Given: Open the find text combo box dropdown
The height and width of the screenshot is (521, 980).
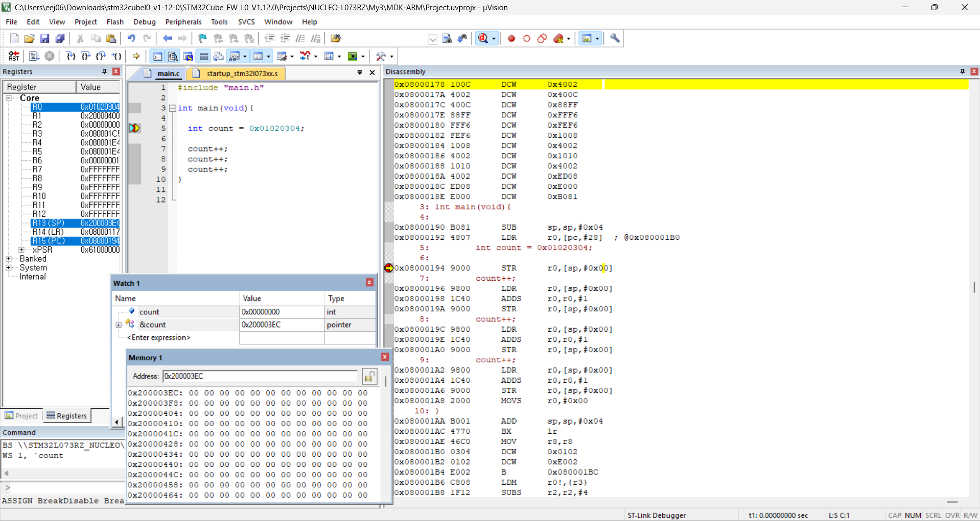Looking at the screenshot, I should (433, 39).
